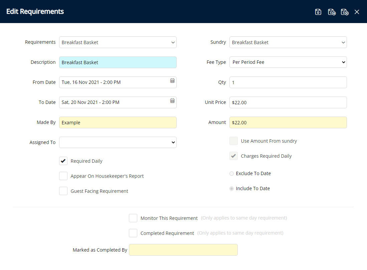
Task: Check Completed Requirement checkbox
Action: coord(133,233)
